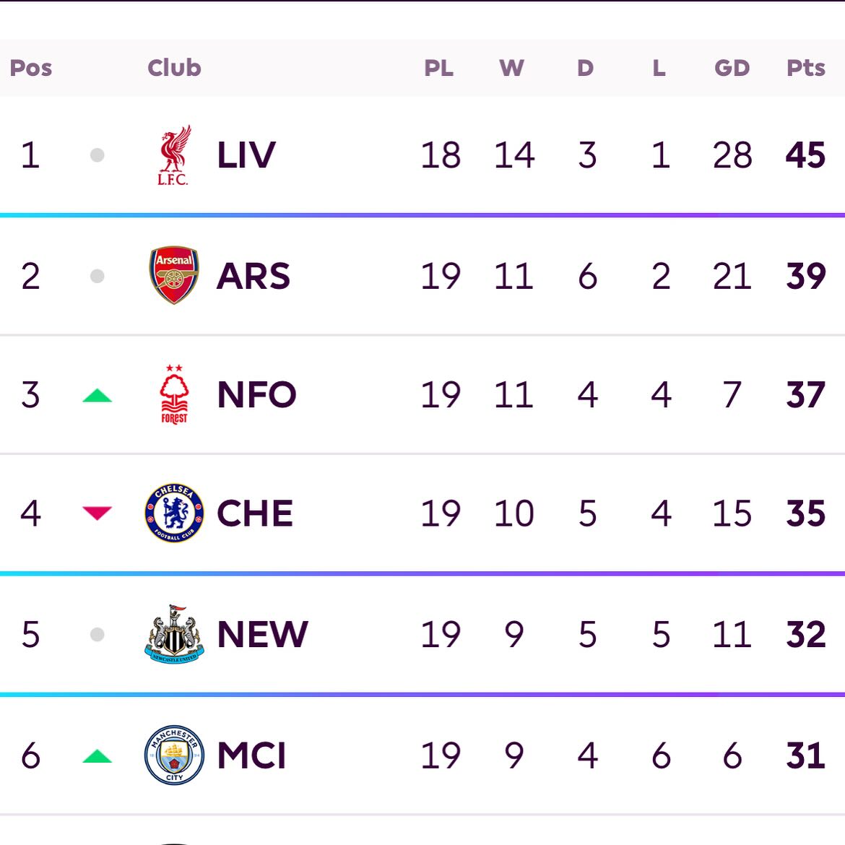Click green up arrow beside MCI
Screen dimensions: 845x845
(x=97, y=756)
